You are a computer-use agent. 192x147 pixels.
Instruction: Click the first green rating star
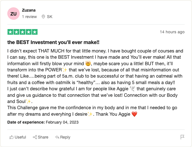pyautogui.click(x=10, y=32)
